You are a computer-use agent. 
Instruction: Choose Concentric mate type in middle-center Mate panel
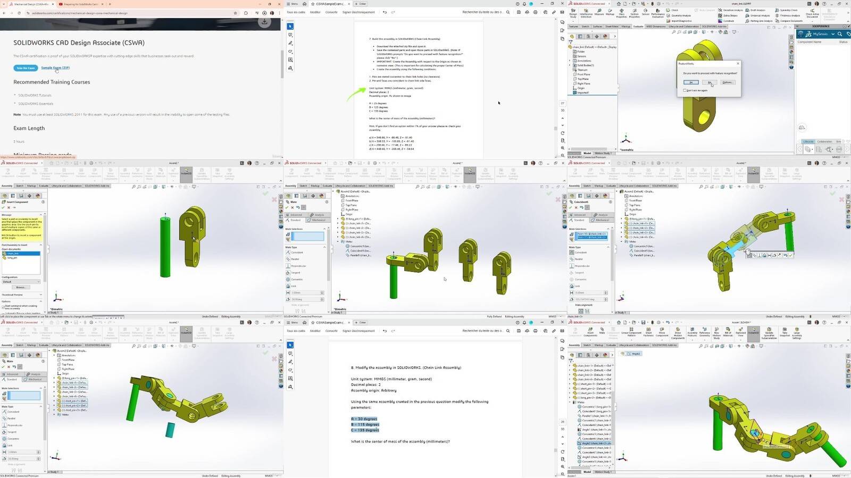point(295,279)
